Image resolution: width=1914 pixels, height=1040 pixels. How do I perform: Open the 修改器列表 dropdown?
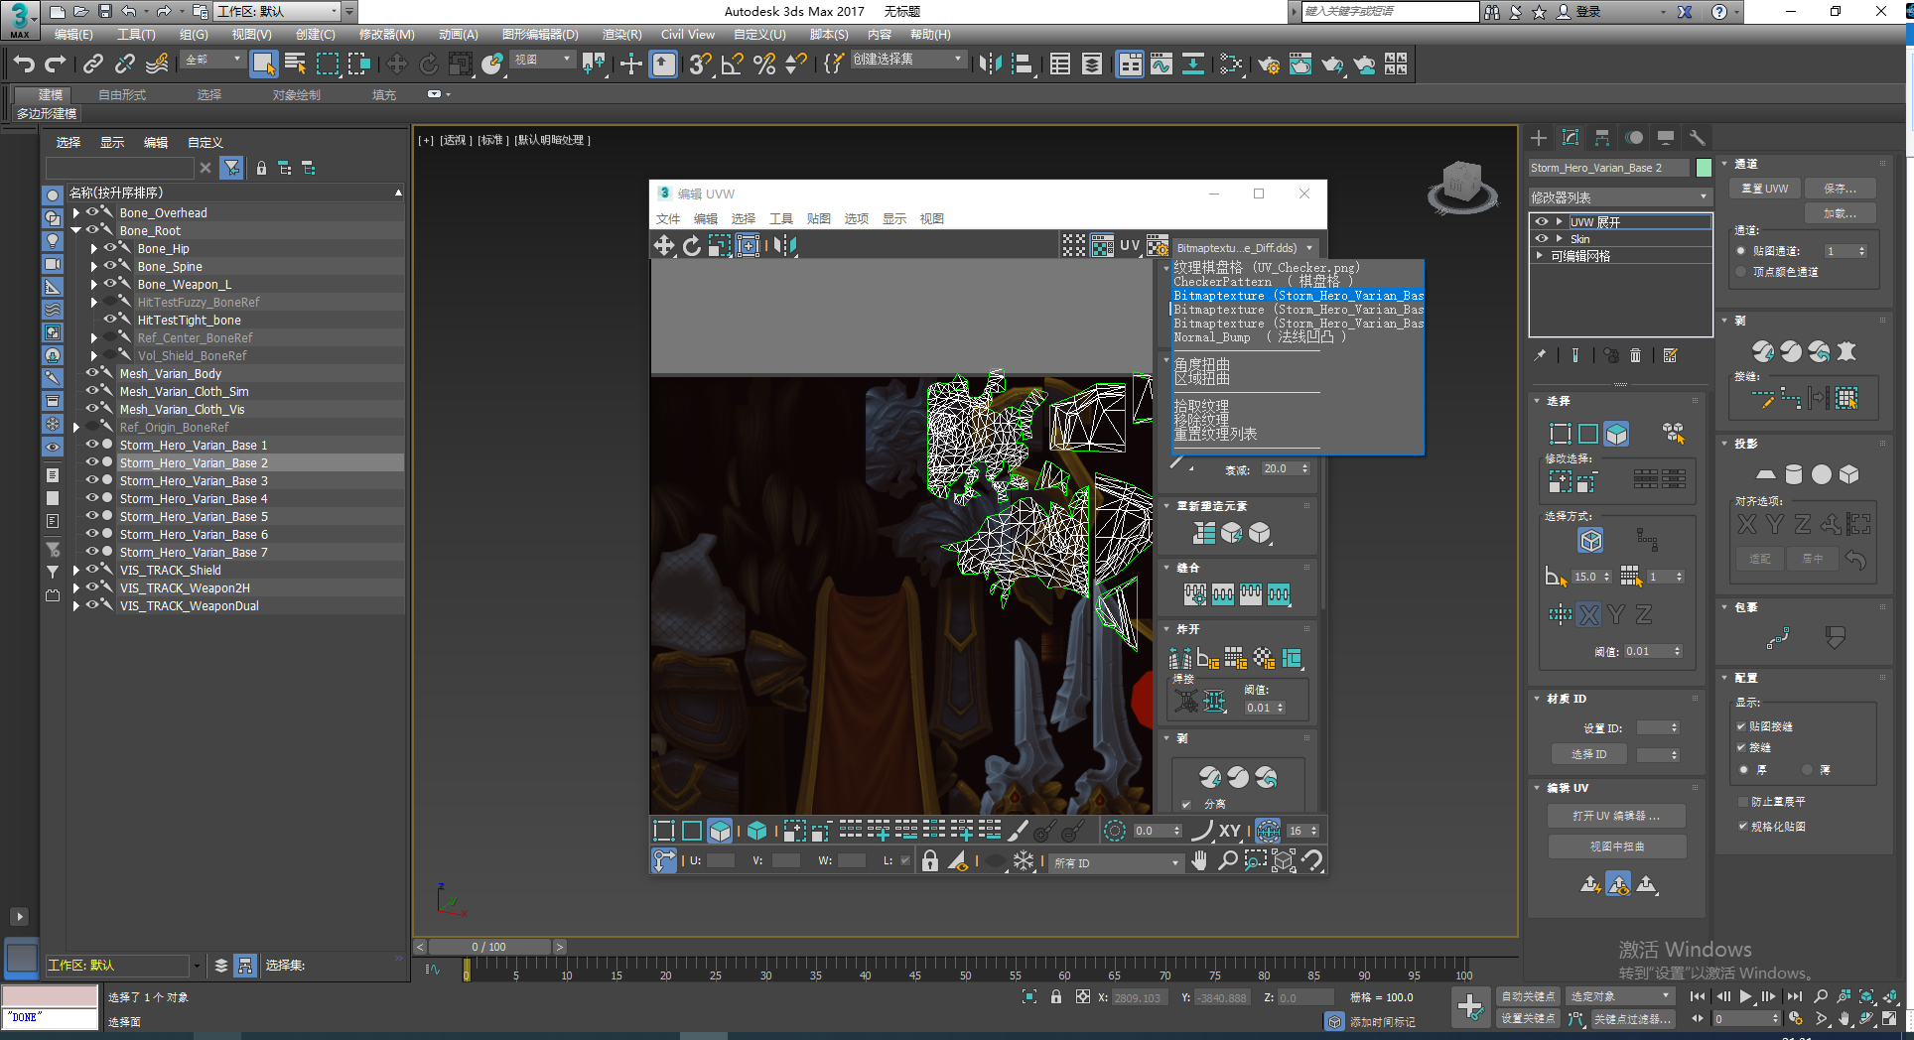pyautogui.click(x=1620, y=196)
